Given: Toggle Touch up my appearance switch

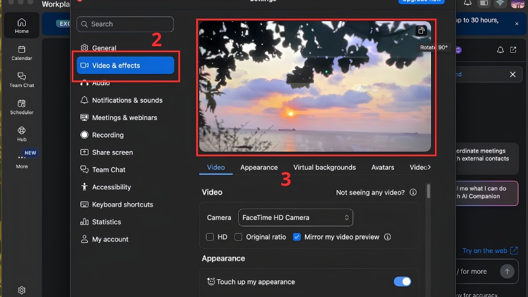Looking at the screenshot, I should (403, 282).
